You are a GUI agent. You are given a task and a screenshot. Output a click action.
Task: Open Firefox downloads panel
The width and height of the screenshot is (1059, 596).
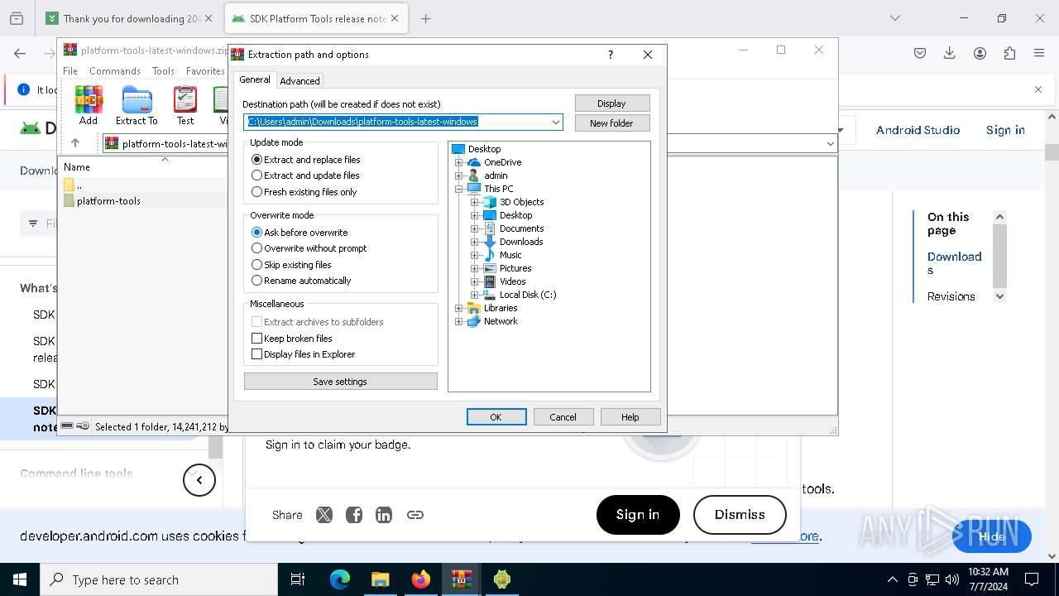coord(950,53)
